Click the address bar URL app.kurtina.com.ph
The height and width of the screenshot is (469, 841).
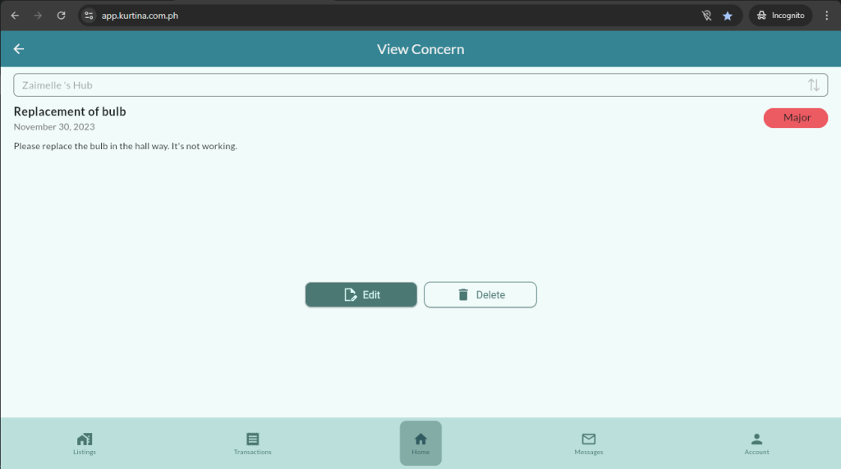point(140,16)
